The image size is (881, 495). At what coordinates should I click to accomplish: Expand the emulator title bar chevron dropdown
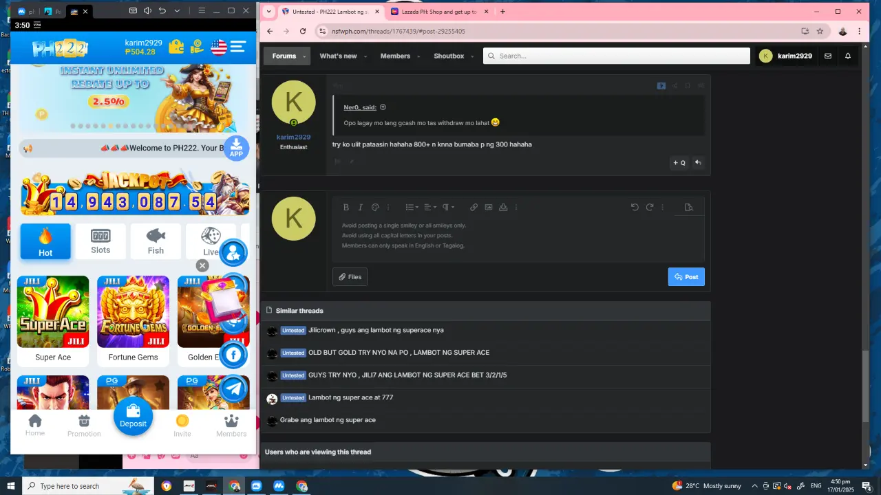[177, 11]
